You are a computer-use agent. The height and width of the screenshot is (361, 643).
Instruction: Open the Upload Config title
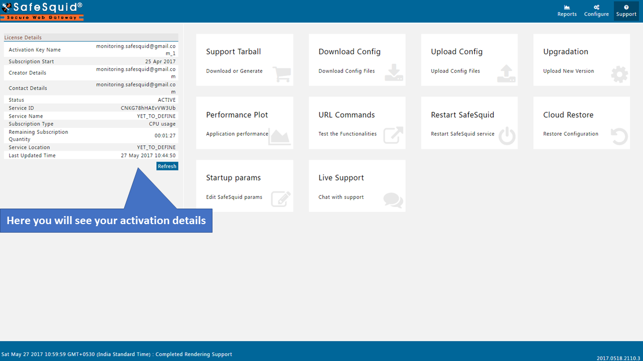click(x=457, y=52)
